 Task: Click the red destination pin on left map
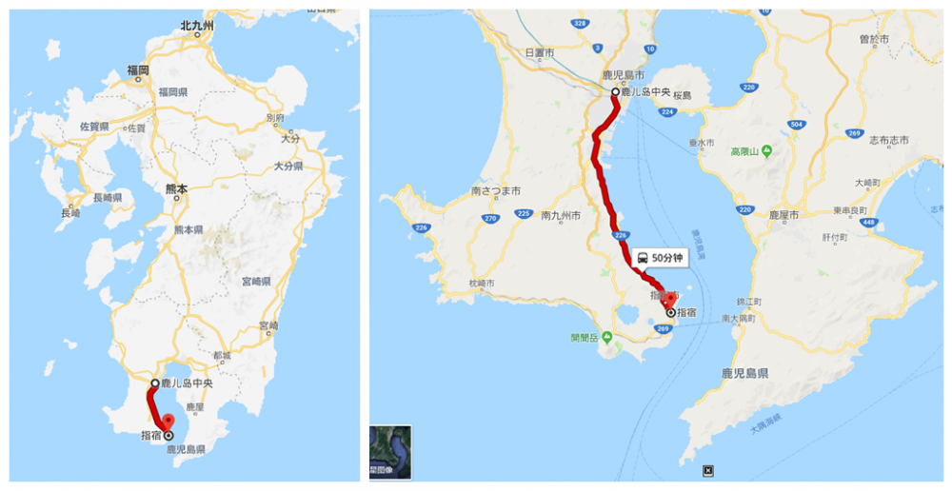pos(167,422)
